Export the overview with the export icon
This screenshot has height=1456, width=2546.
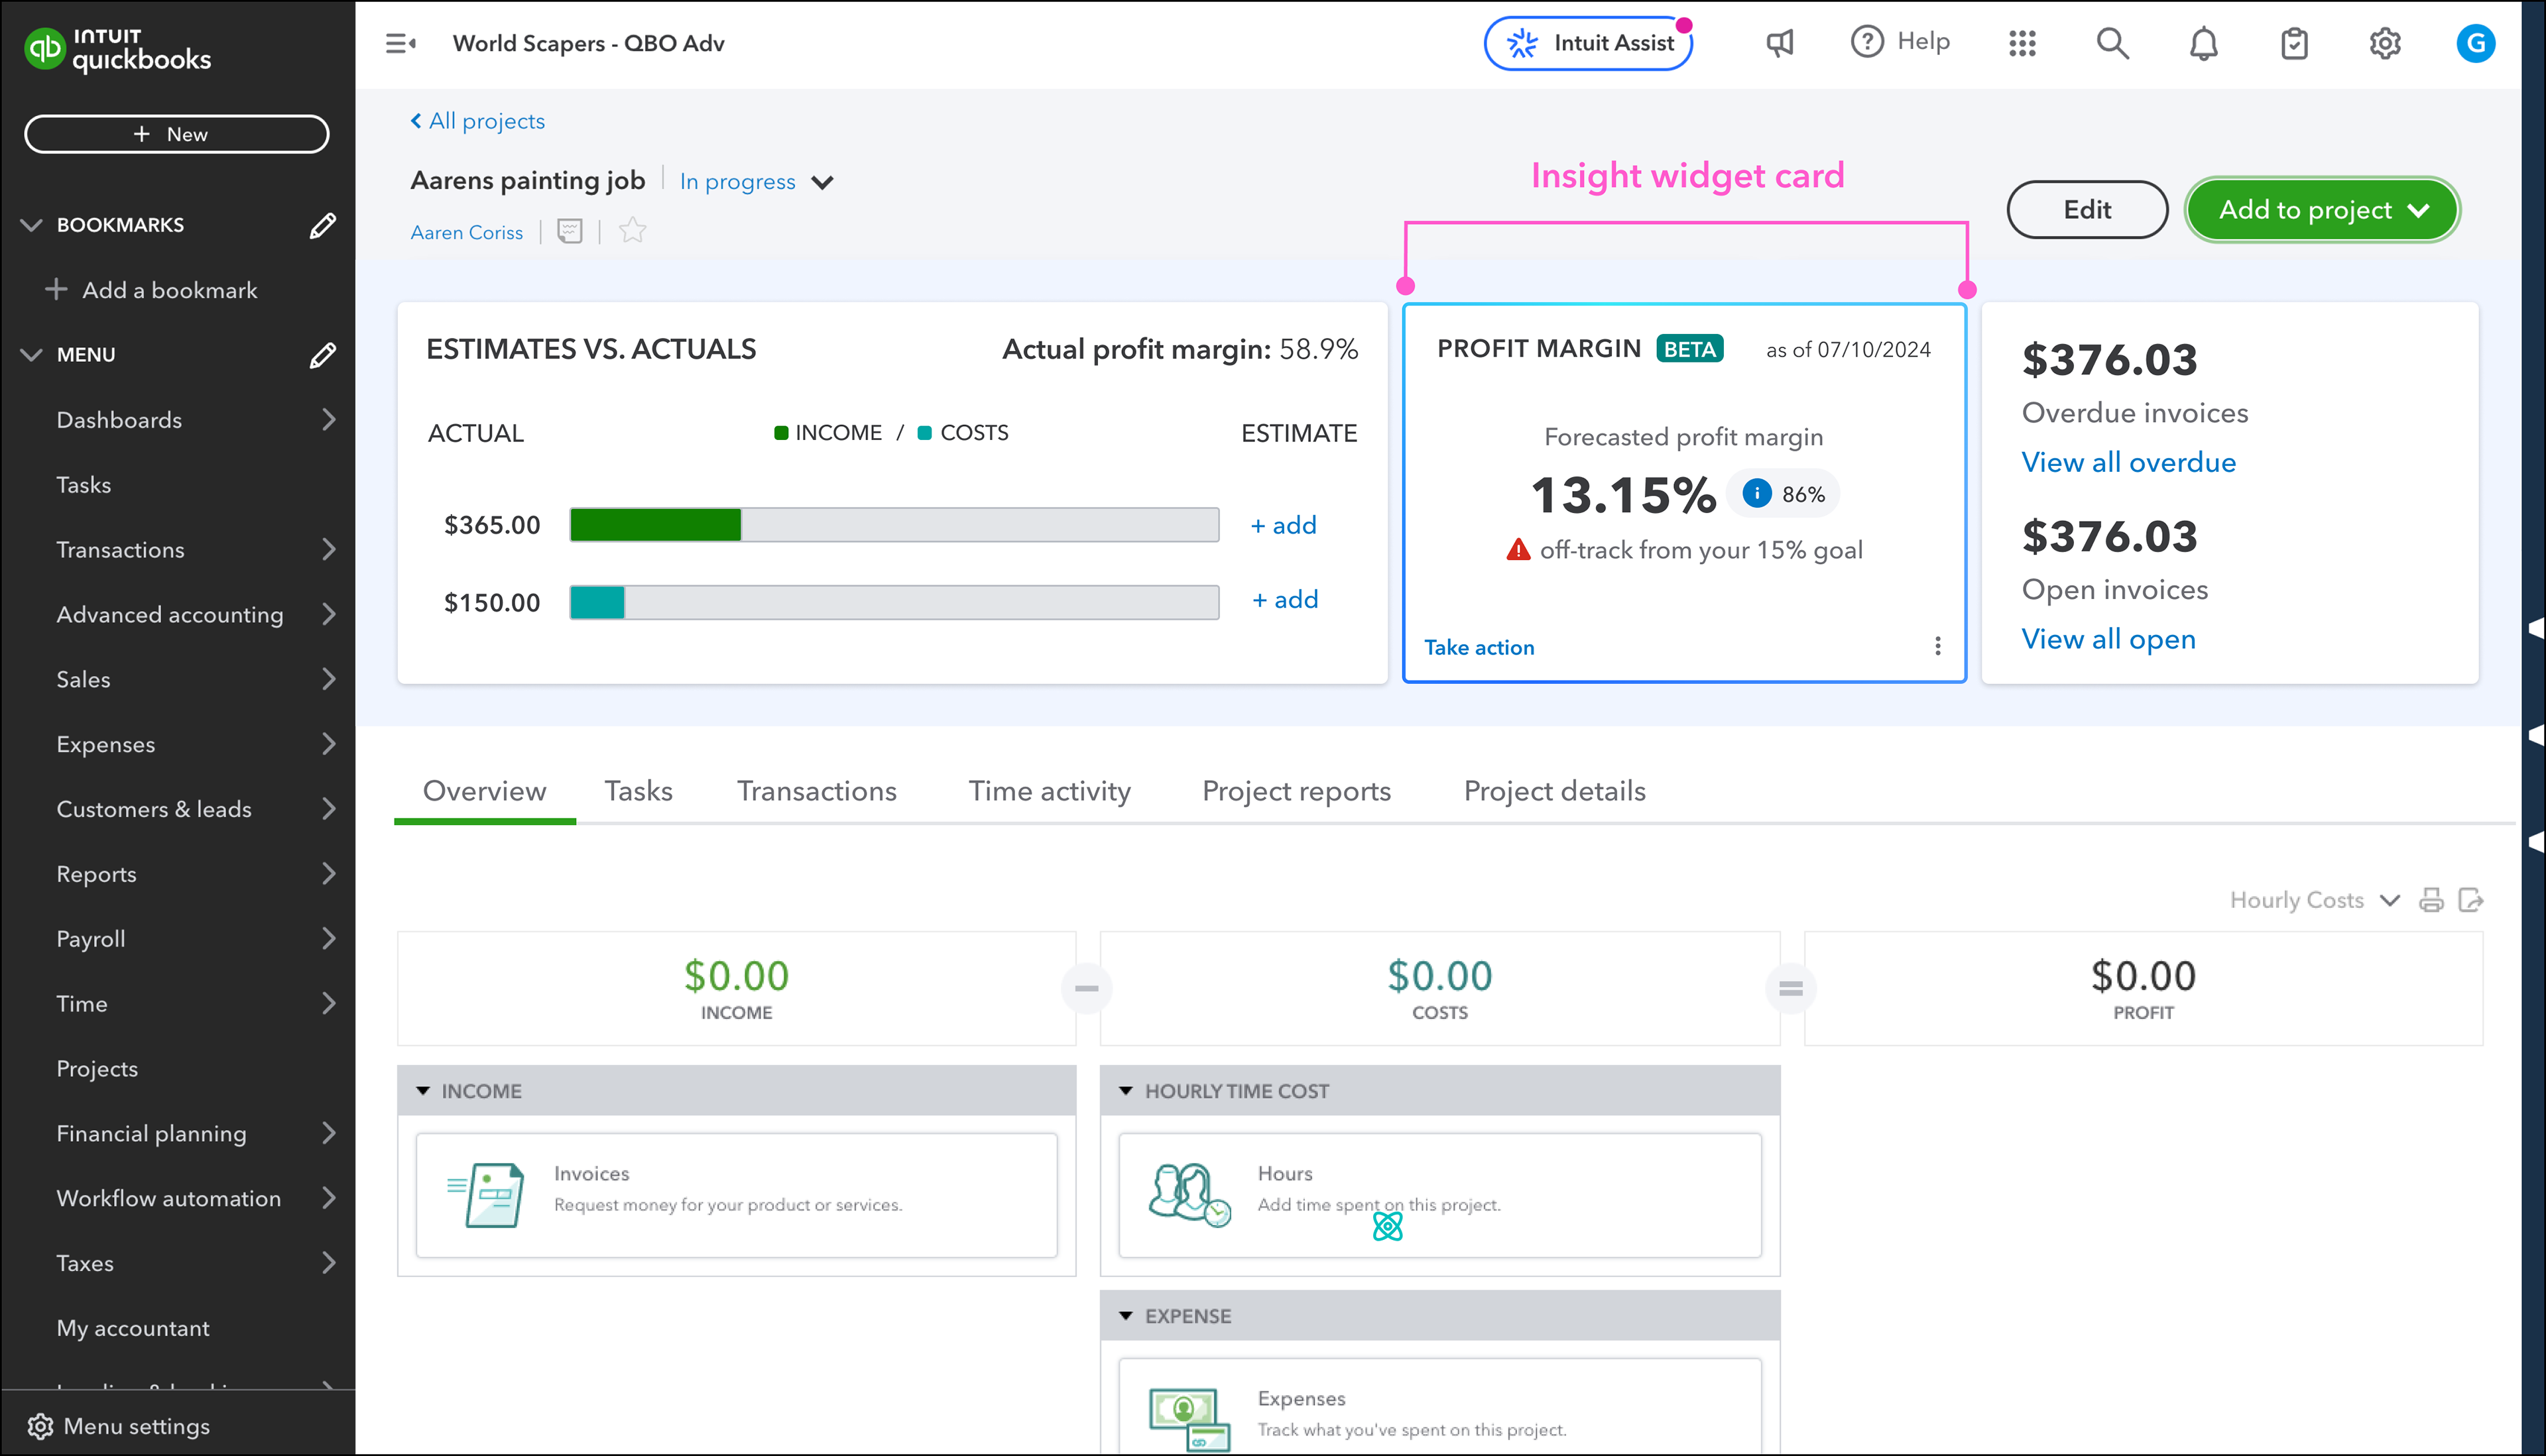2471,900
